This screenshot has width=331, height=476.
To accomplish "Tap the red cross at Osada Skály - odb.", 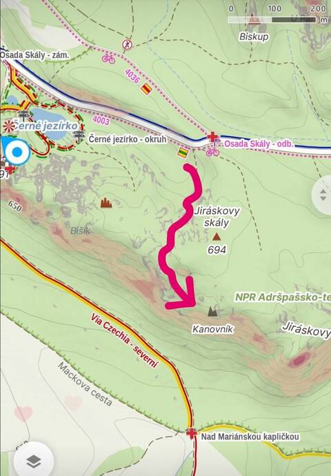I will [x=212, y=137].
